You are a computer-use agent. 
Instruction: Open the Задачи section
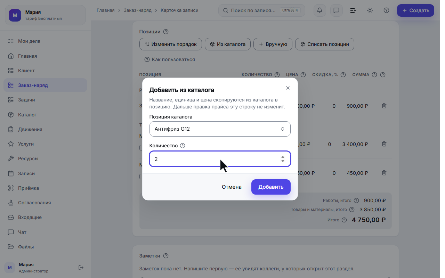[45, 100]
